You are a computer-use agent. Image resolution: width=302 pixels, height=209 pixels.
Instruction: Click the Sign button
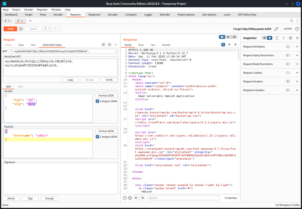pyautogui.click(x=30, y=198)
